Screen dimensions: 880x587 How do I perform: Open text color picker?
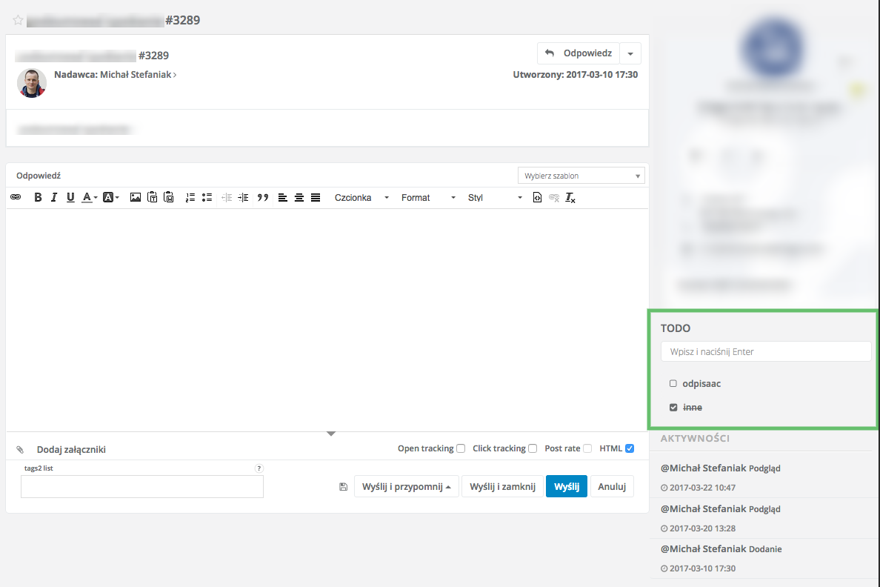89,197
